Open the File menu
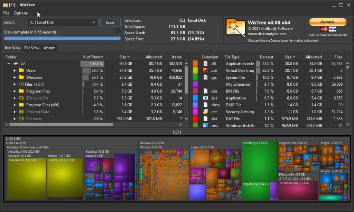 (6, 13)
